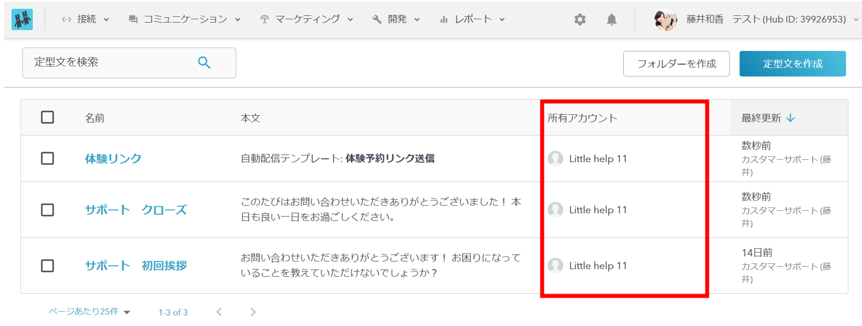
Task: Open the account dropdown beside Hub ID
Action: [x=856, y=20]
